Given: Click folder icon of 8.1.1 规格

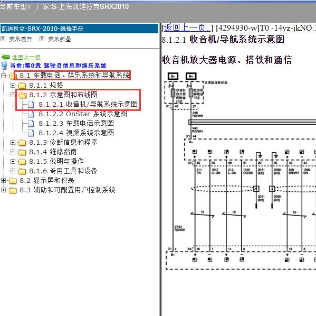Looking at the screenshot, I should [22, 86].
